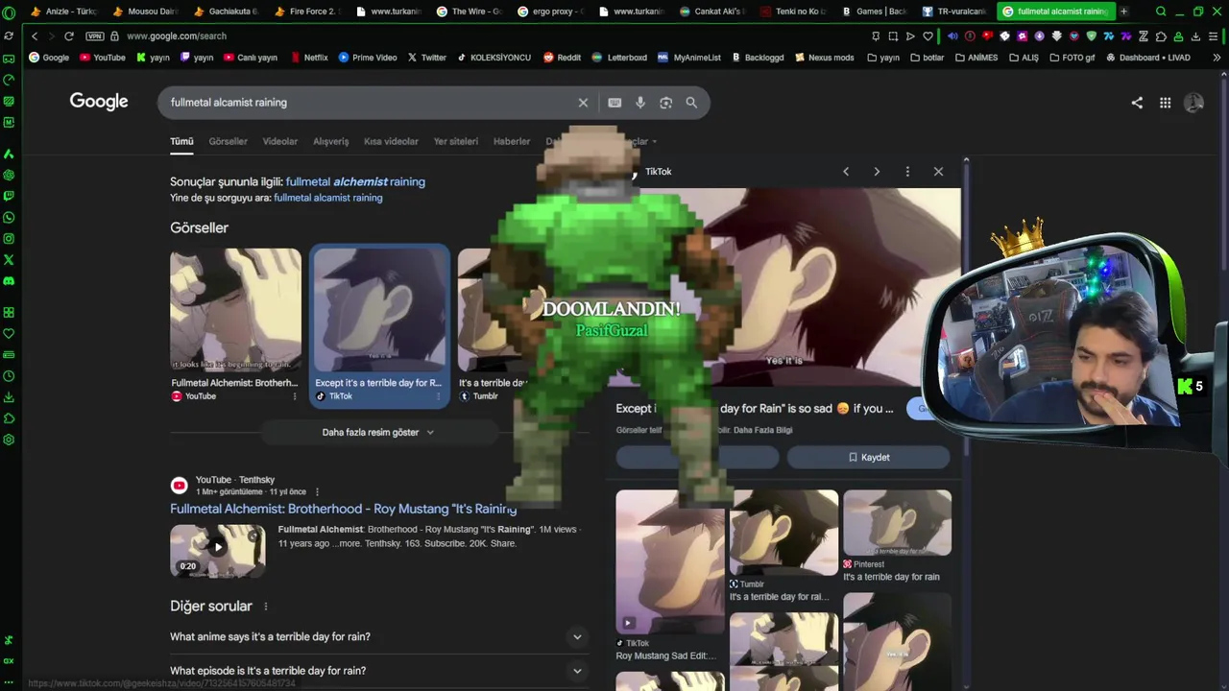
Task: Open a new tab with the plus button
Action: [x=1123, y=12]
